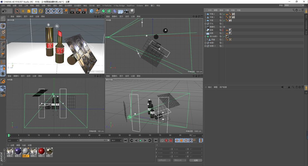Click the Undo arrow in top toolbar
This screenshot has width=308, height=166.
[x=4, y=11]
